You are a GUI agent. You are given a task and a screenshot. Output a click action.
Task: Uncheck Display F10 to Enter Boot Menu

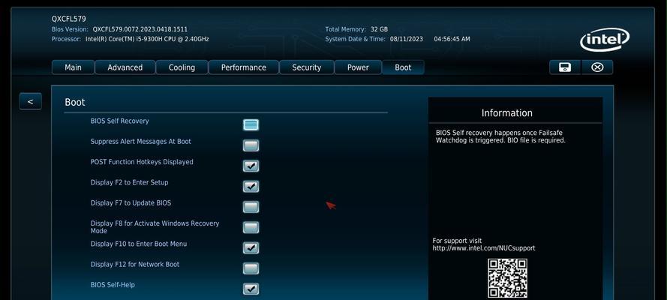(251, 247)
